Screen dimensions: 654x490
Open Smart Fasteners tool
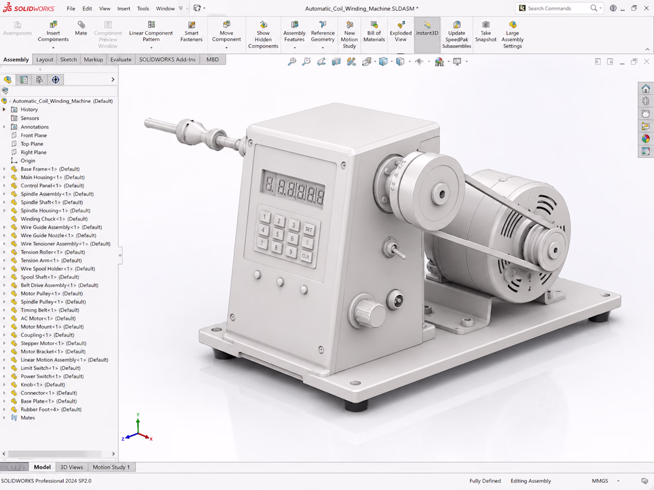pos(191,31)
